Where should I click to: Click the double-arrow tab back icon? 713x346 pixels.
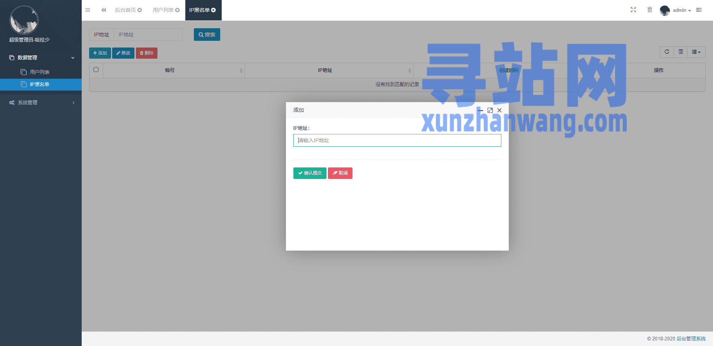[x=104, y=10]
